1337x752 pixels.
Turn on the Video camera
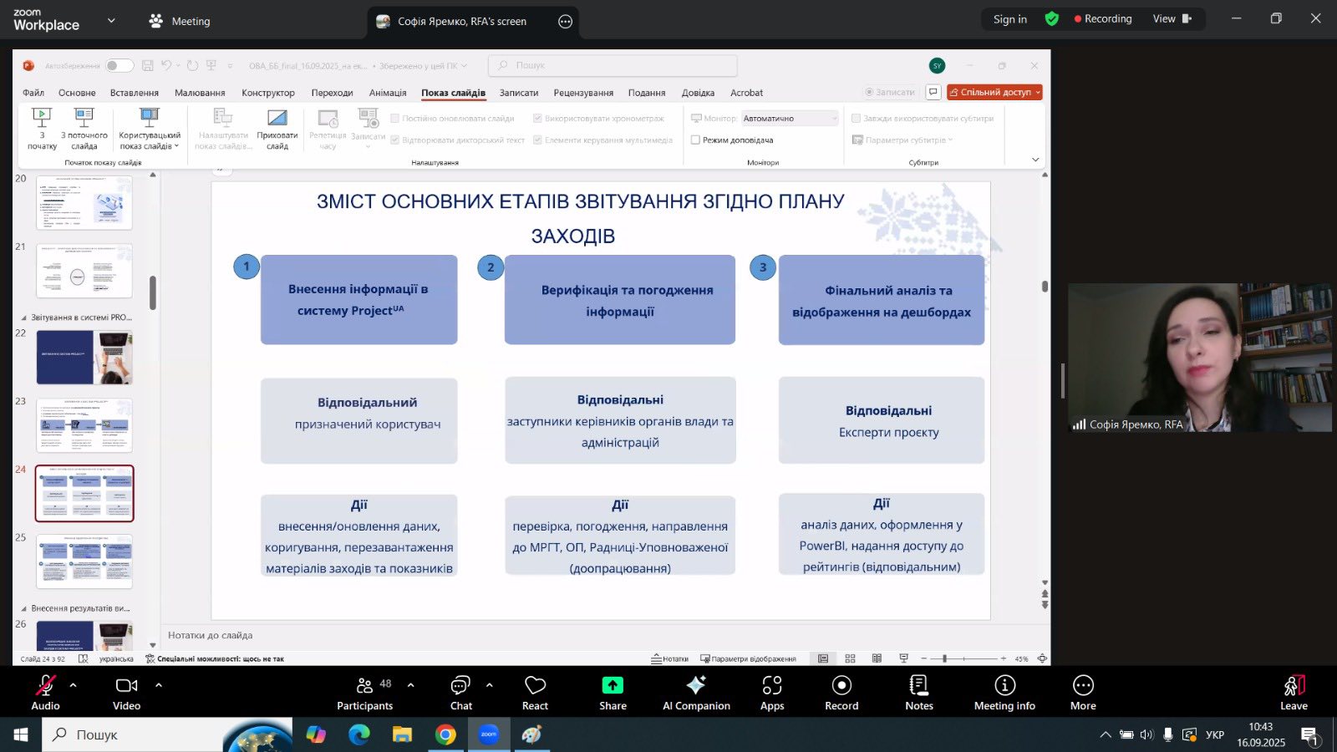[126, 693]
